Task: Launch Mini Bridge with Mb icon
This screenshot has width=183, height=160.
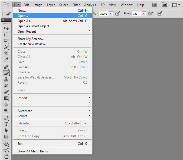Action: click(164, 5)
